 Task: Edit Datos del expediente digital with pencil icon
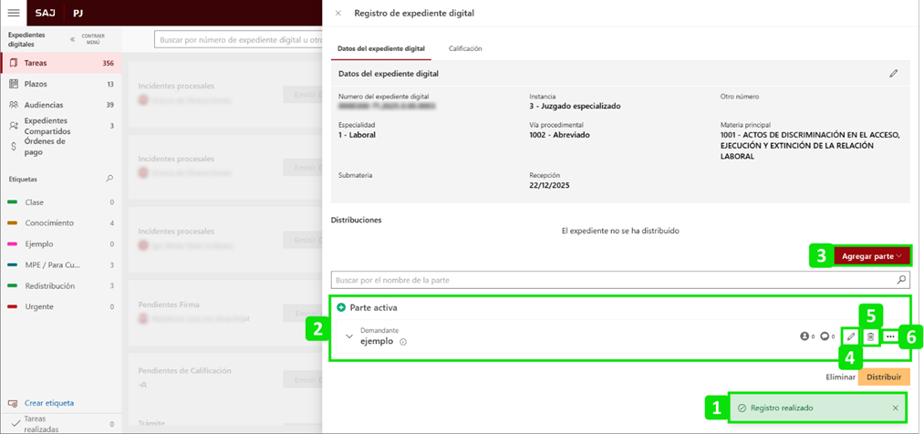(x=894, y=74)
